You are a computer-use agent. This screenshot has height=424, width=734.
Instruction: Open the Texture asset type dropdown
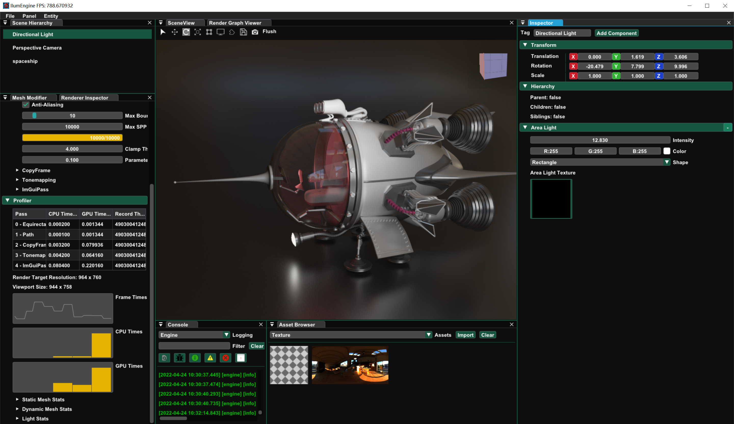[x=351, y=335]
